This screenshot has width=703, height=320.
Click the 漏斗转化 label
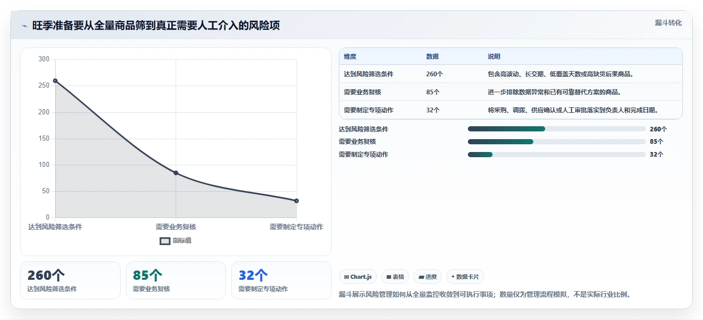(668, 23)
